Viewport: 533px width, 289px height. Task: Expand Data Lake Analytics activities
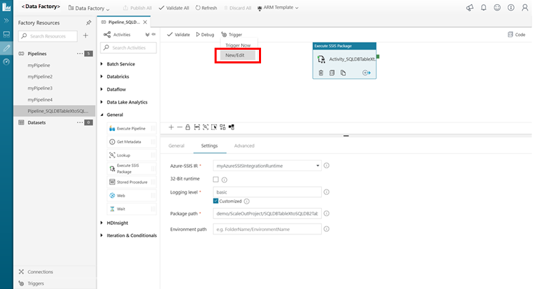coord(102,102)
